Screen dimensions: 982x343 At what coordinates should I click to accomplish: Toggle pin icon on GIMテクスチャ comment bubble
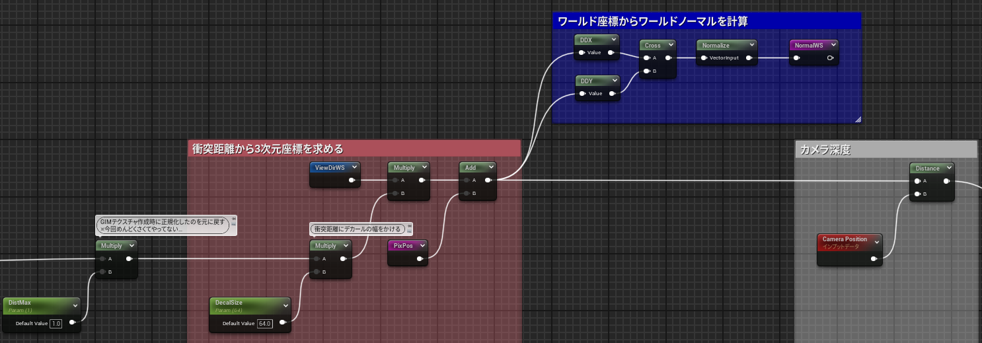[233, 219]
